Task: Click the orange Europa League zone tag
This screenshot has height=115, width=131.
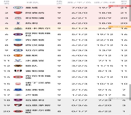Action: coord(119,27)
